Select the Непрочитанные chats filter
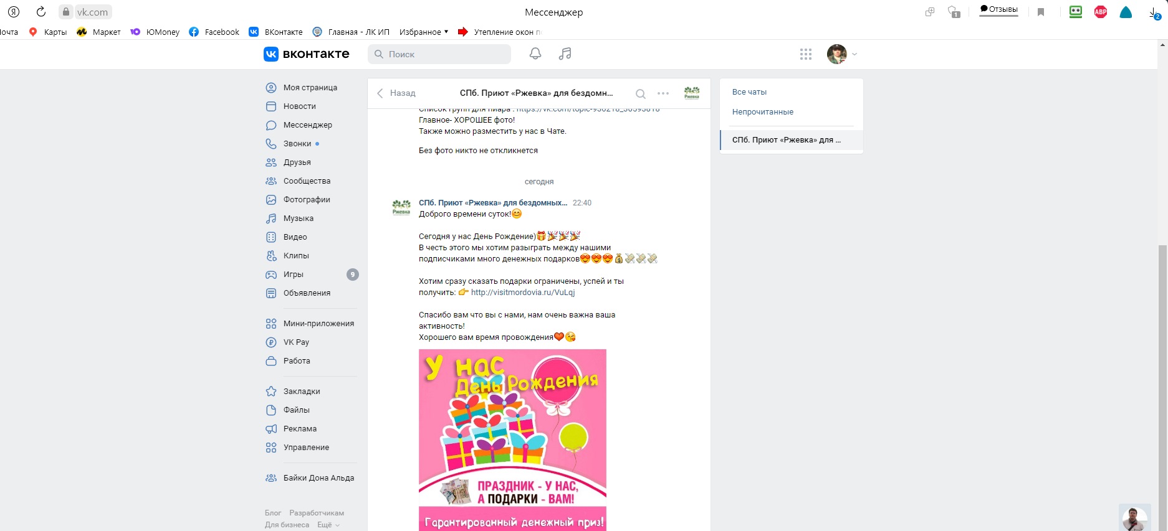The image size is (1168, 531). pos(762,112)
